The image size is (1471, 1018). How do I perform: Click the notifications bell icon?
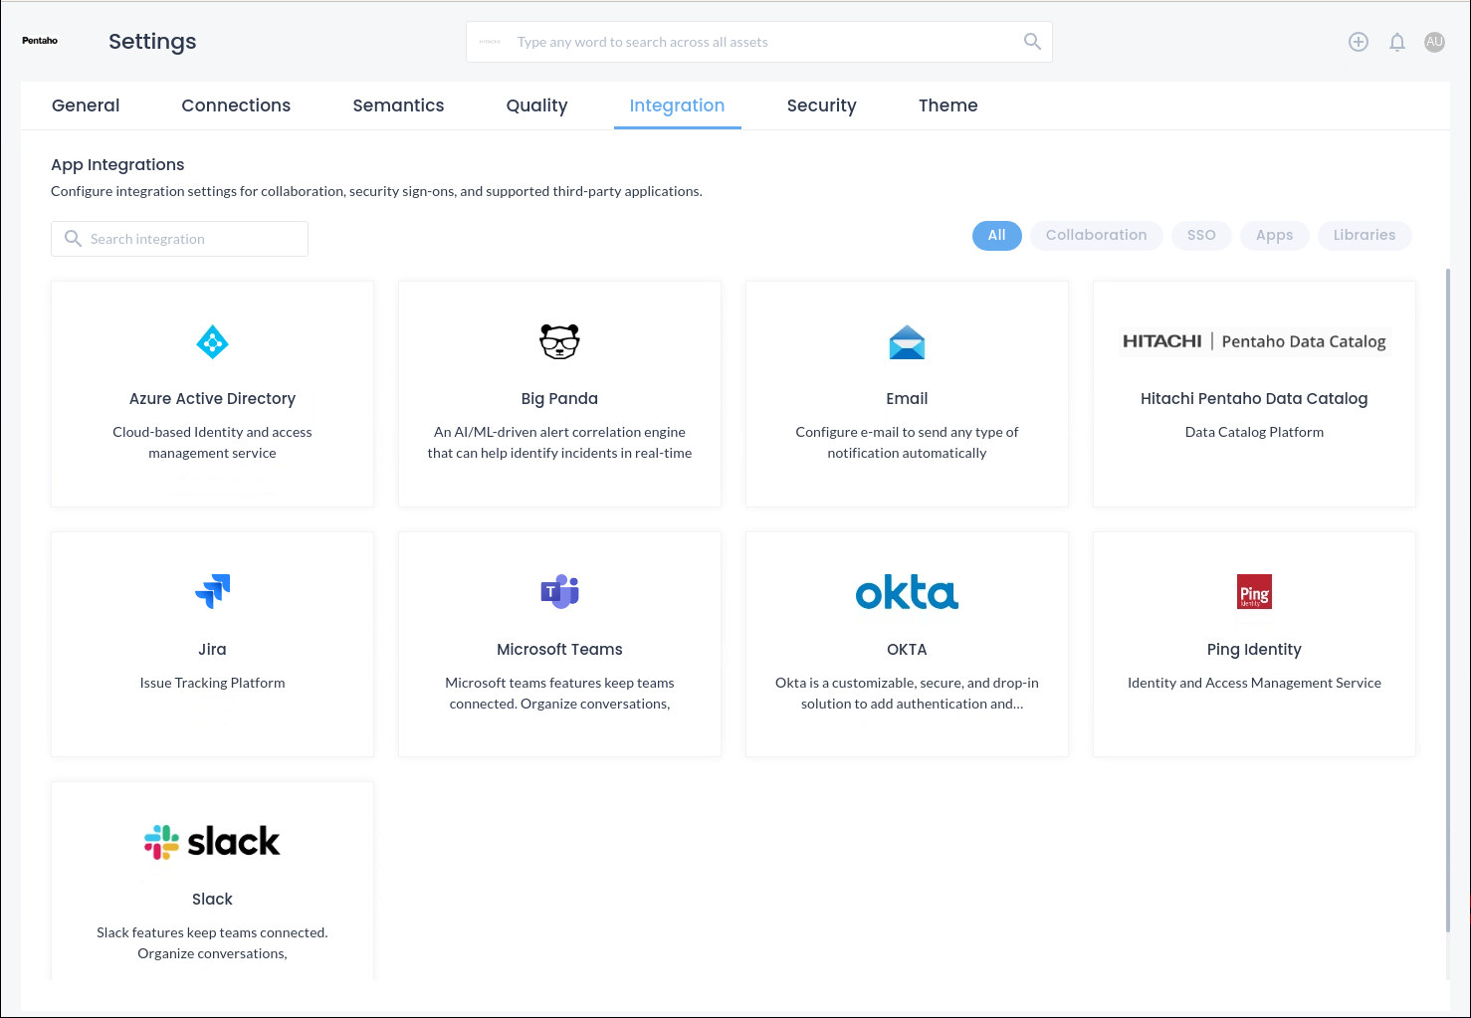tap(1397, 42)
